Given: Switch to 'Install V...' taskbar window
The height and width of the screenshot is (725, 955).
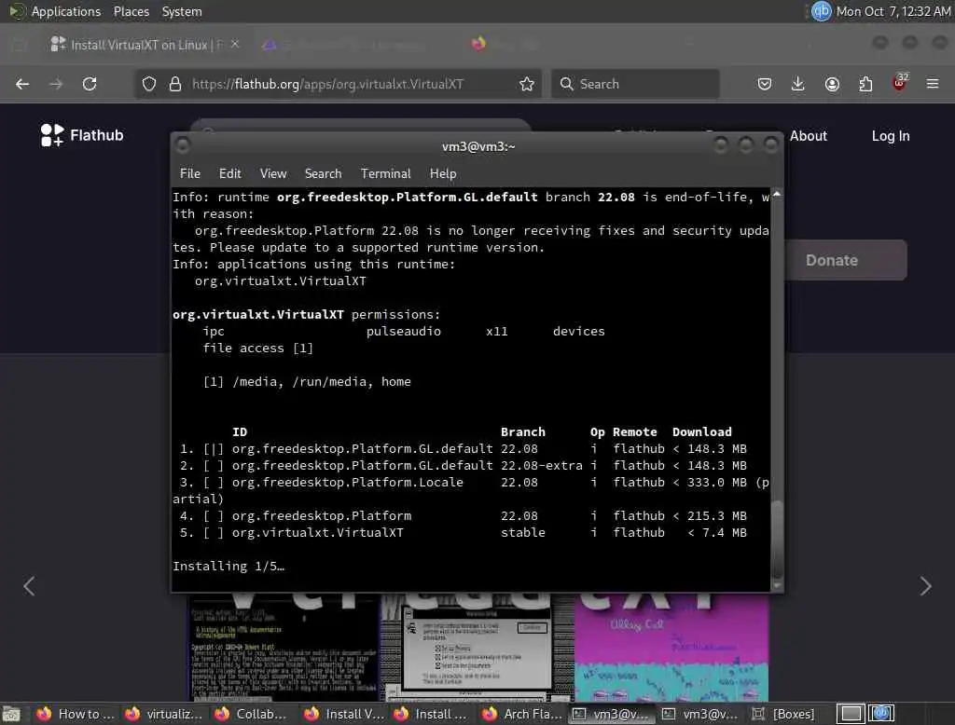Looking at the screenshot, I should point(343,714).
